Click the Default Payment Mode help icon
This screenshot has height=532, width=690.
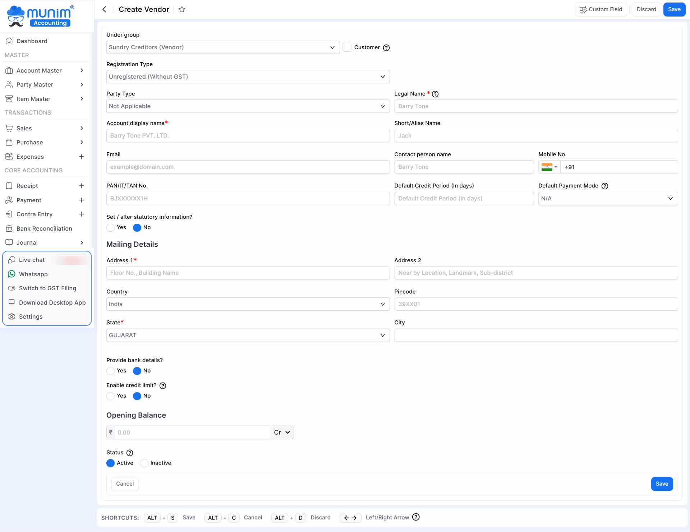(x=605, y=186)
